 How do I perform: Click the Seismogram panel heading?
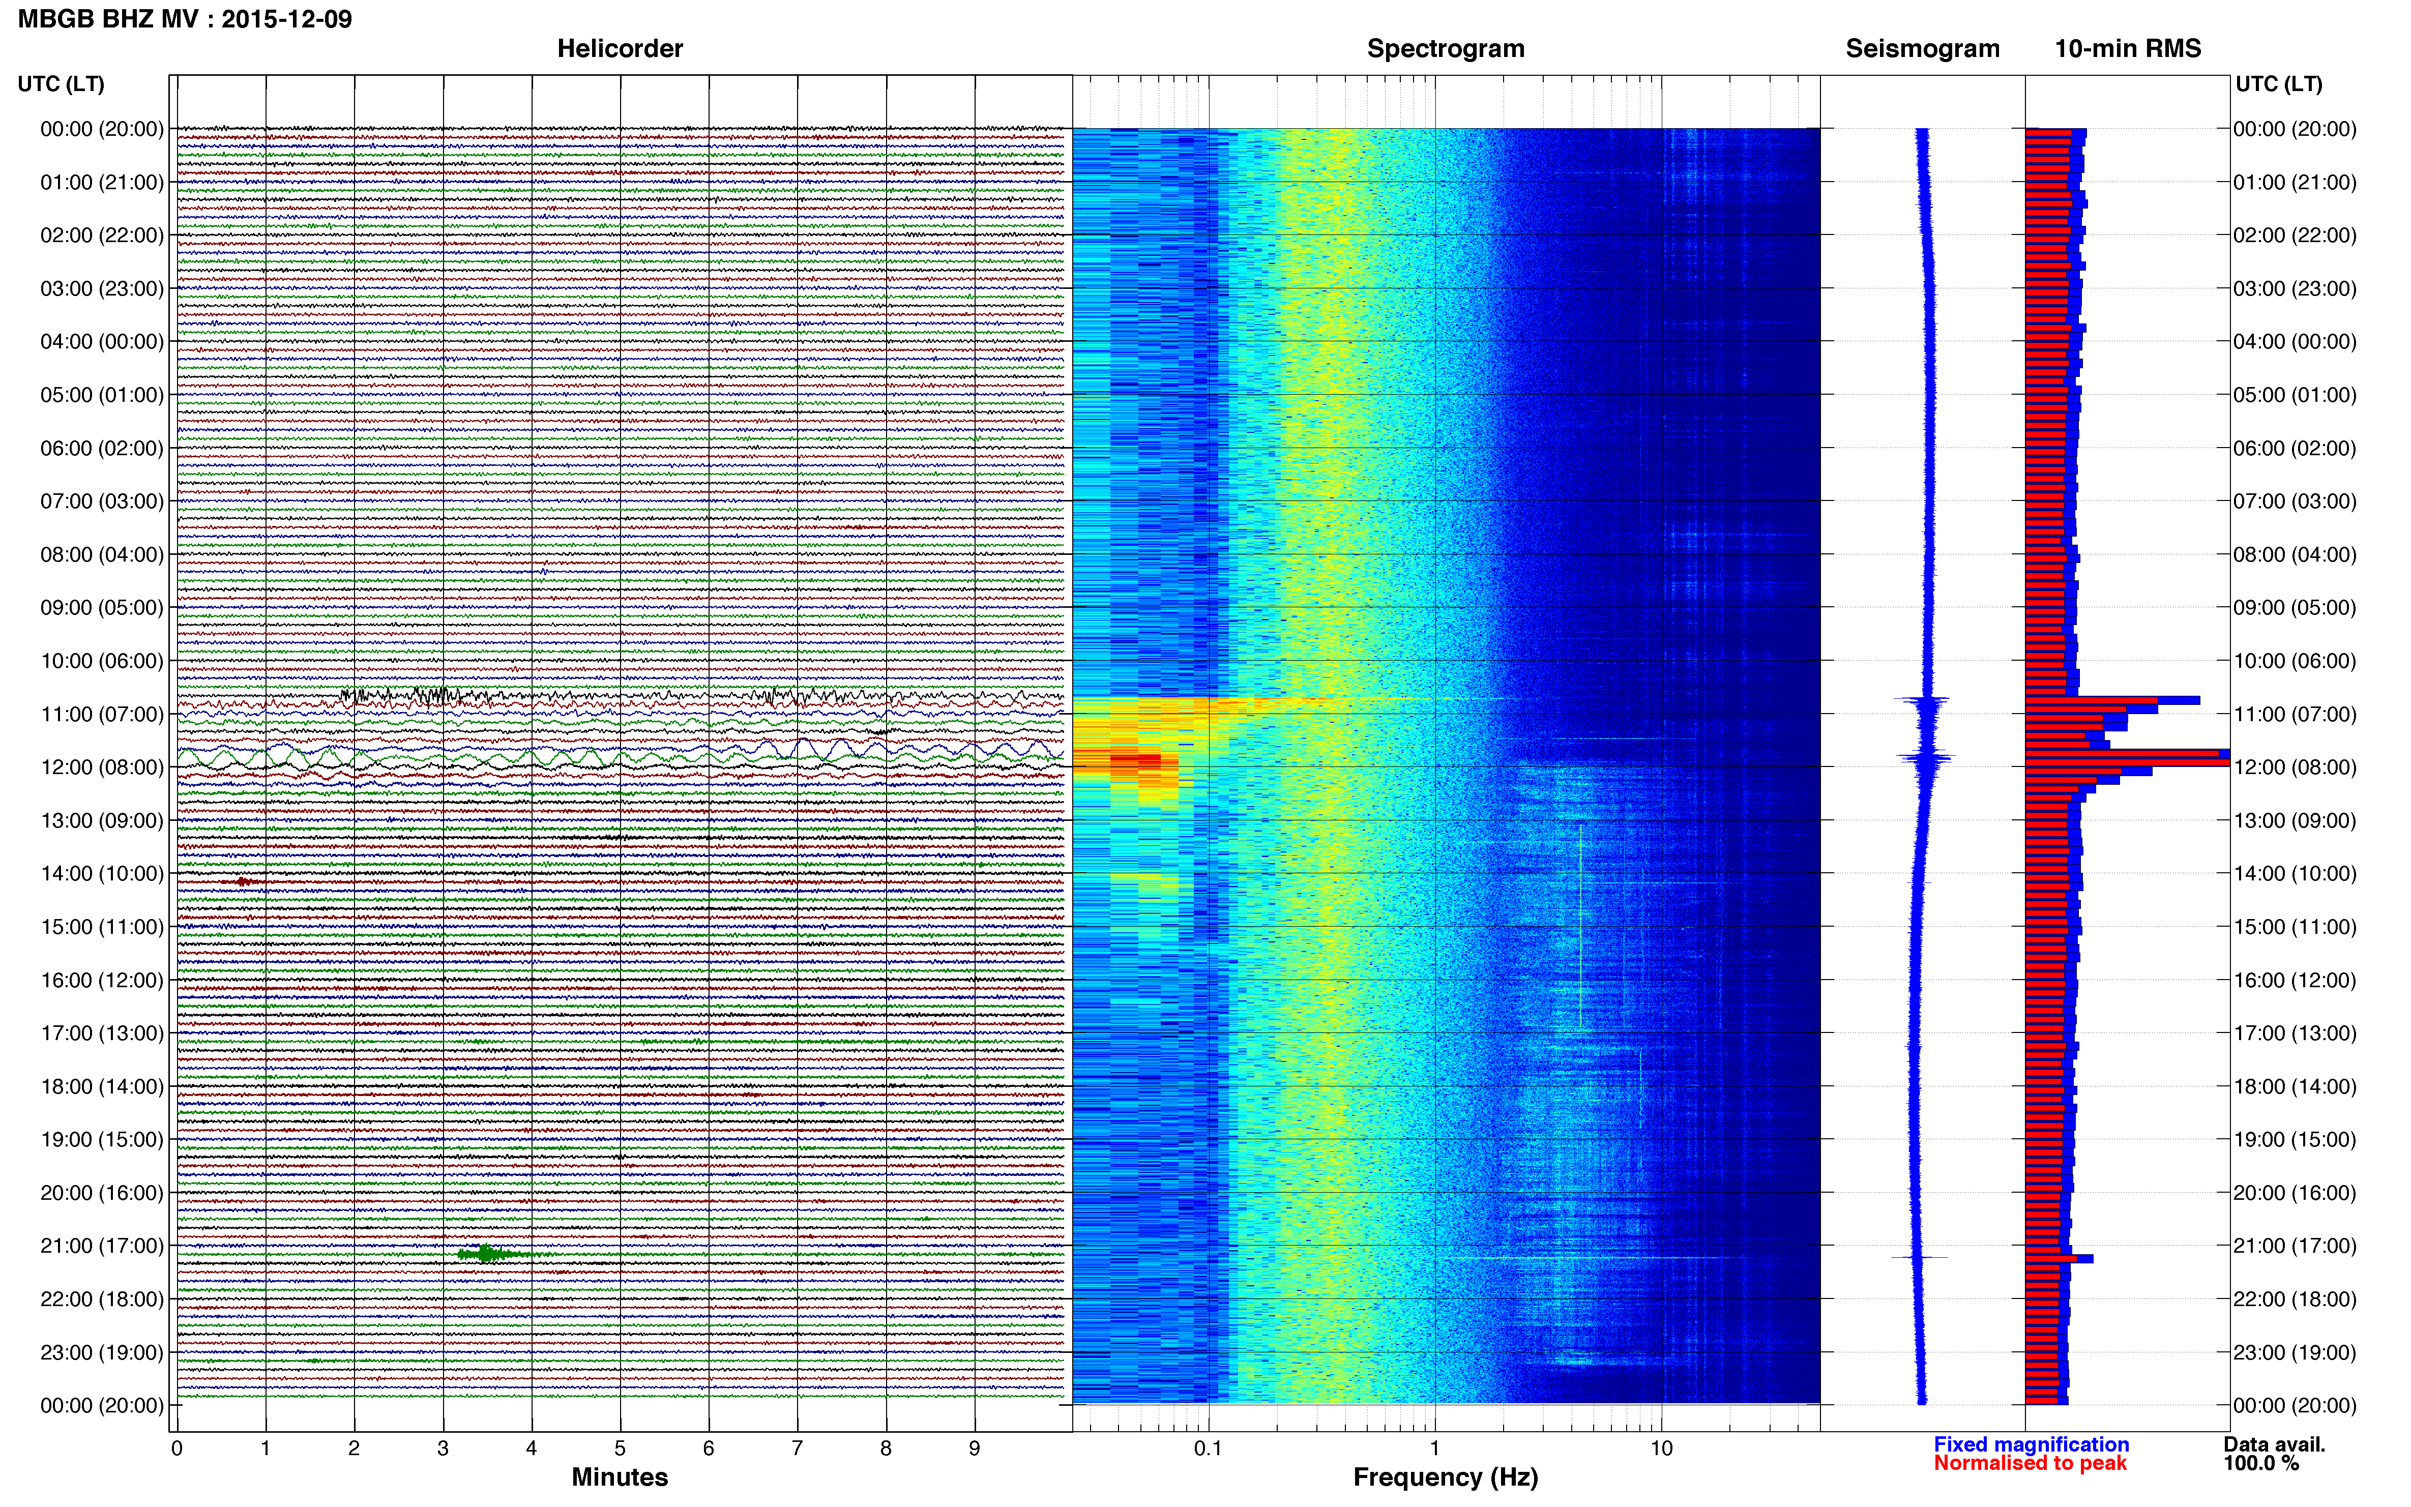point(1923,49)
